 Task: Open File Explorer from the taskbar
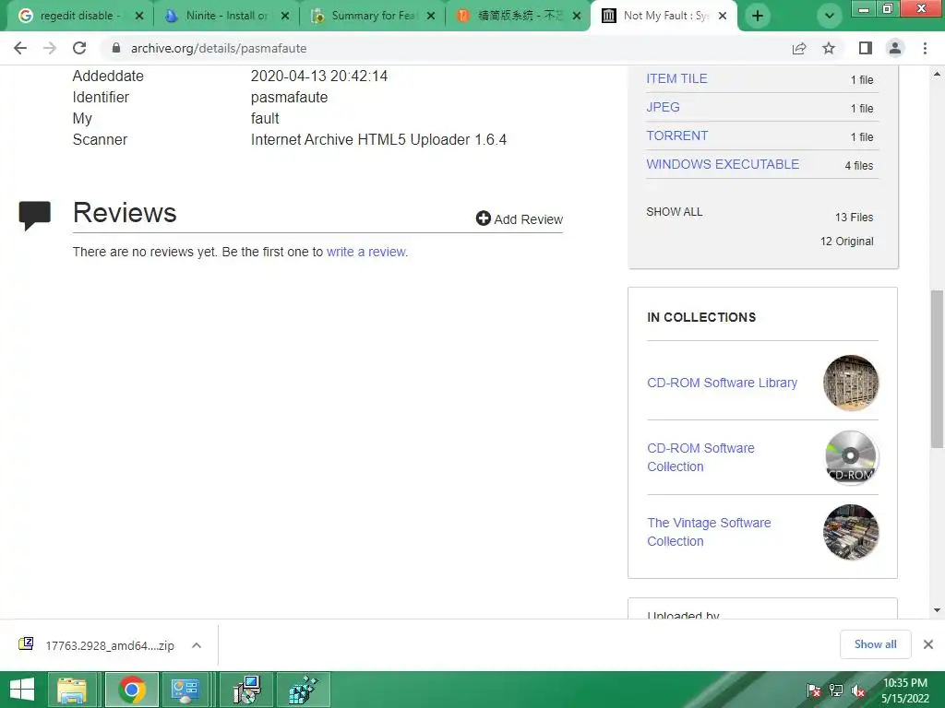(72, 690)
